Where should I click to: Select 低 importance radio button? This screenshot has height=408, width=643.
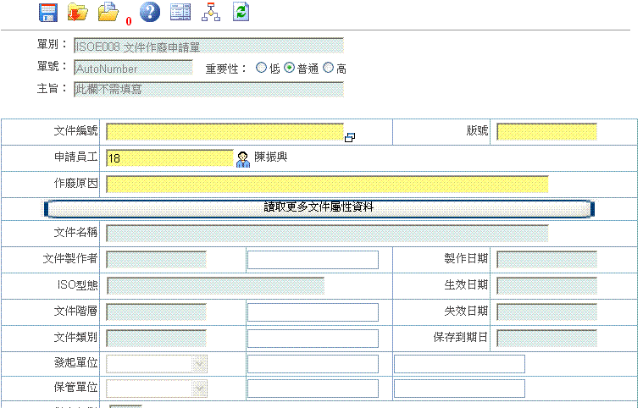coord(261,69)
